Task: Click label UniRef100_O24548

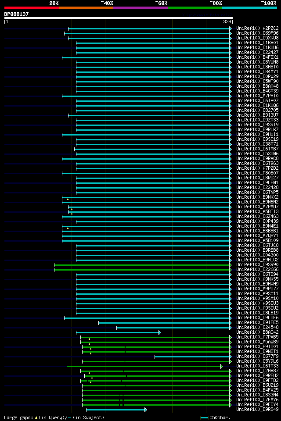Action: point(257,328)
